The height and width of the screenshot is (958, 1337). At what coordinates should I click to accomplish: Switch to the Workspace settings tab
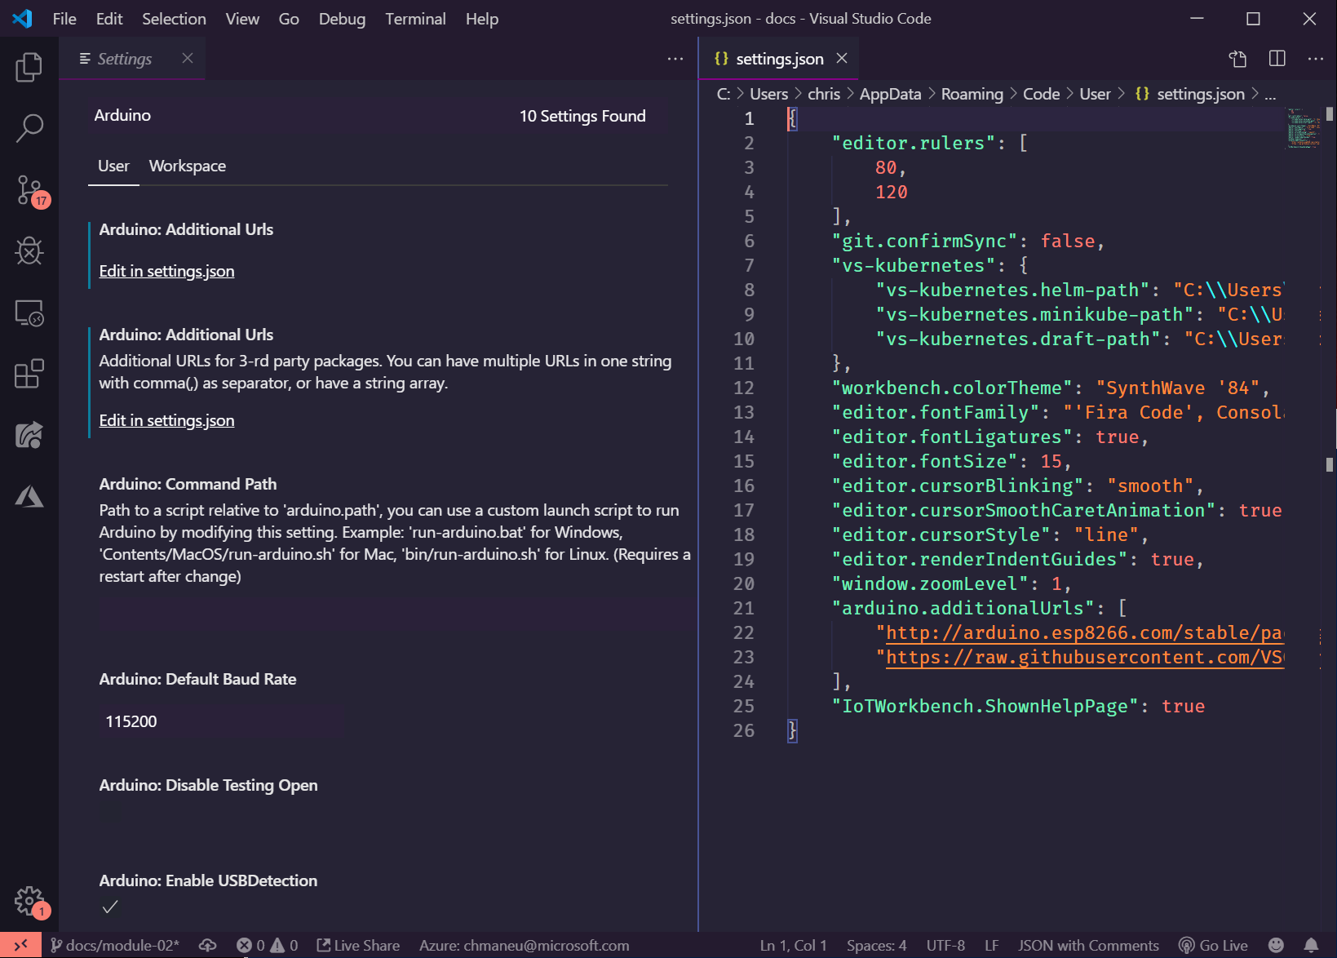pos(188,166)
